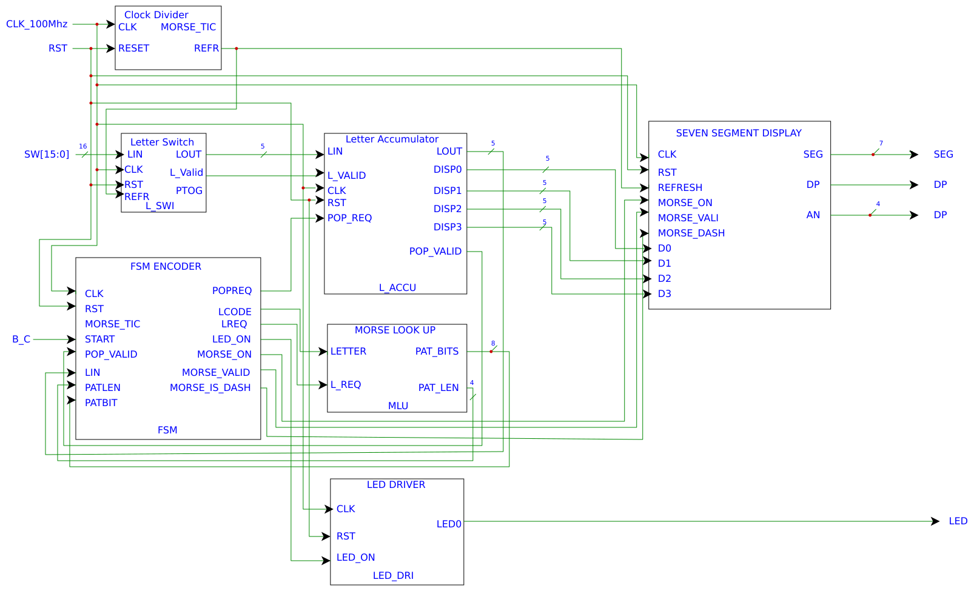This screenshot has width=974, height=591.
Task: Select the DISP2 output port
Action: [448, 209]
